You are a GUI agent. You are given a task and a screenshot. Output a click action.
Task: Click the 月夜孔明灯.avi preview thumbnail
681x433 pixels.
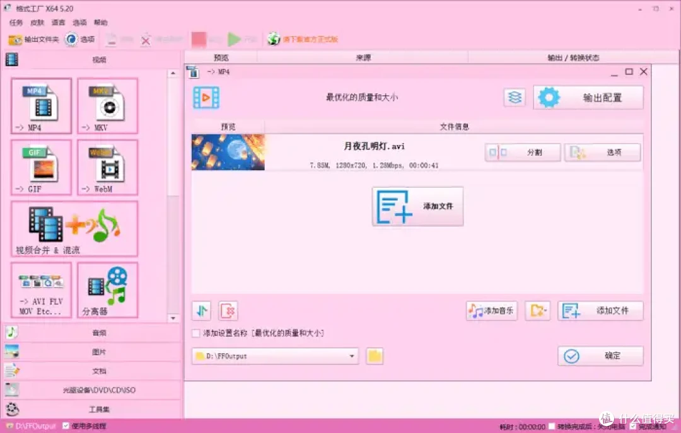(228, 152)
